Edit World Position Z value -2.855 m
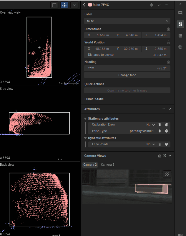Viewport: 186px width, 236px height. [x=156, y=49]
